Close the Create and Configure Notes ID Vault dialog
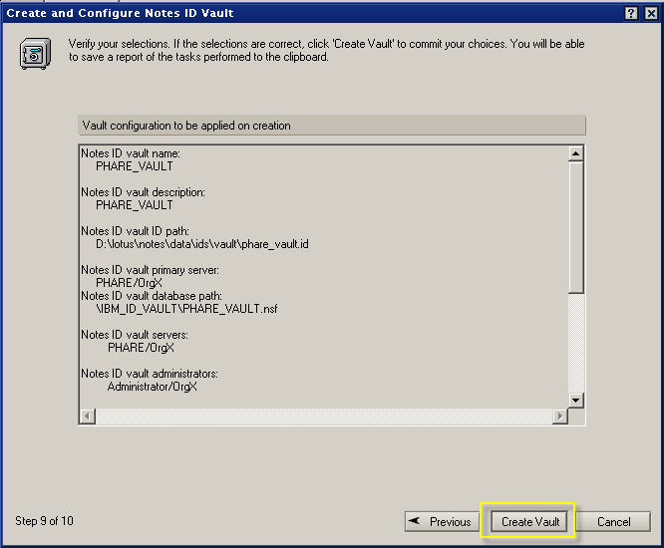Image resolution: width=664 pixels, height=548 pixels. tap(651, 13)
